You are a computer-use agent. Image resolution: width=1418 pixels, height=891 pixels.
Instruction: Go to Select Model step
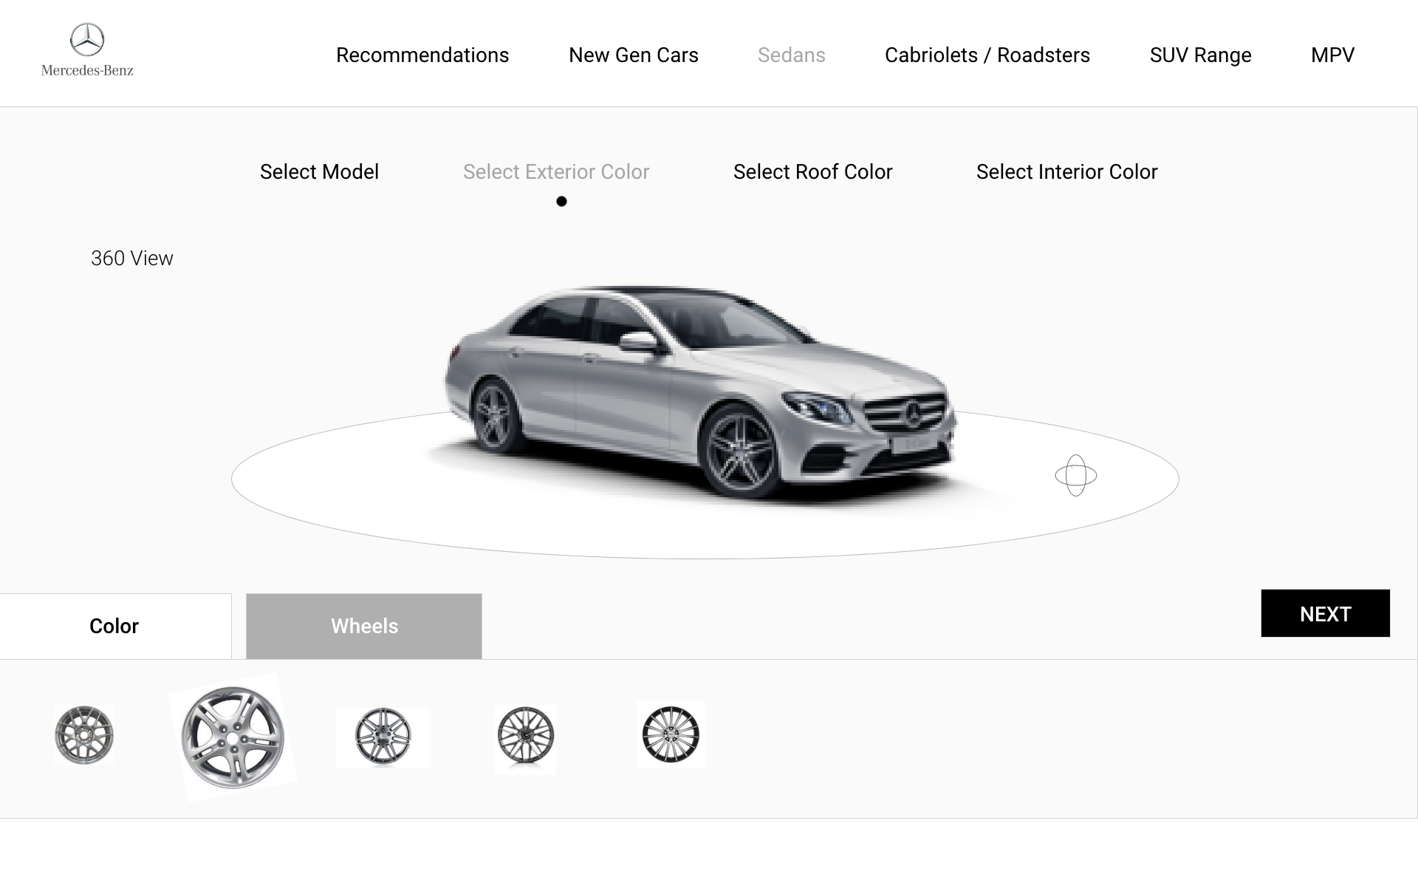click(x=319, y=171)
